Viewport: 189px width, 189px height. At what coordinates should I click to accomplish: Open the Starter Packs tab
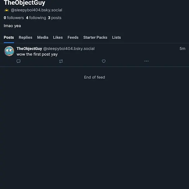click(95, 37)
